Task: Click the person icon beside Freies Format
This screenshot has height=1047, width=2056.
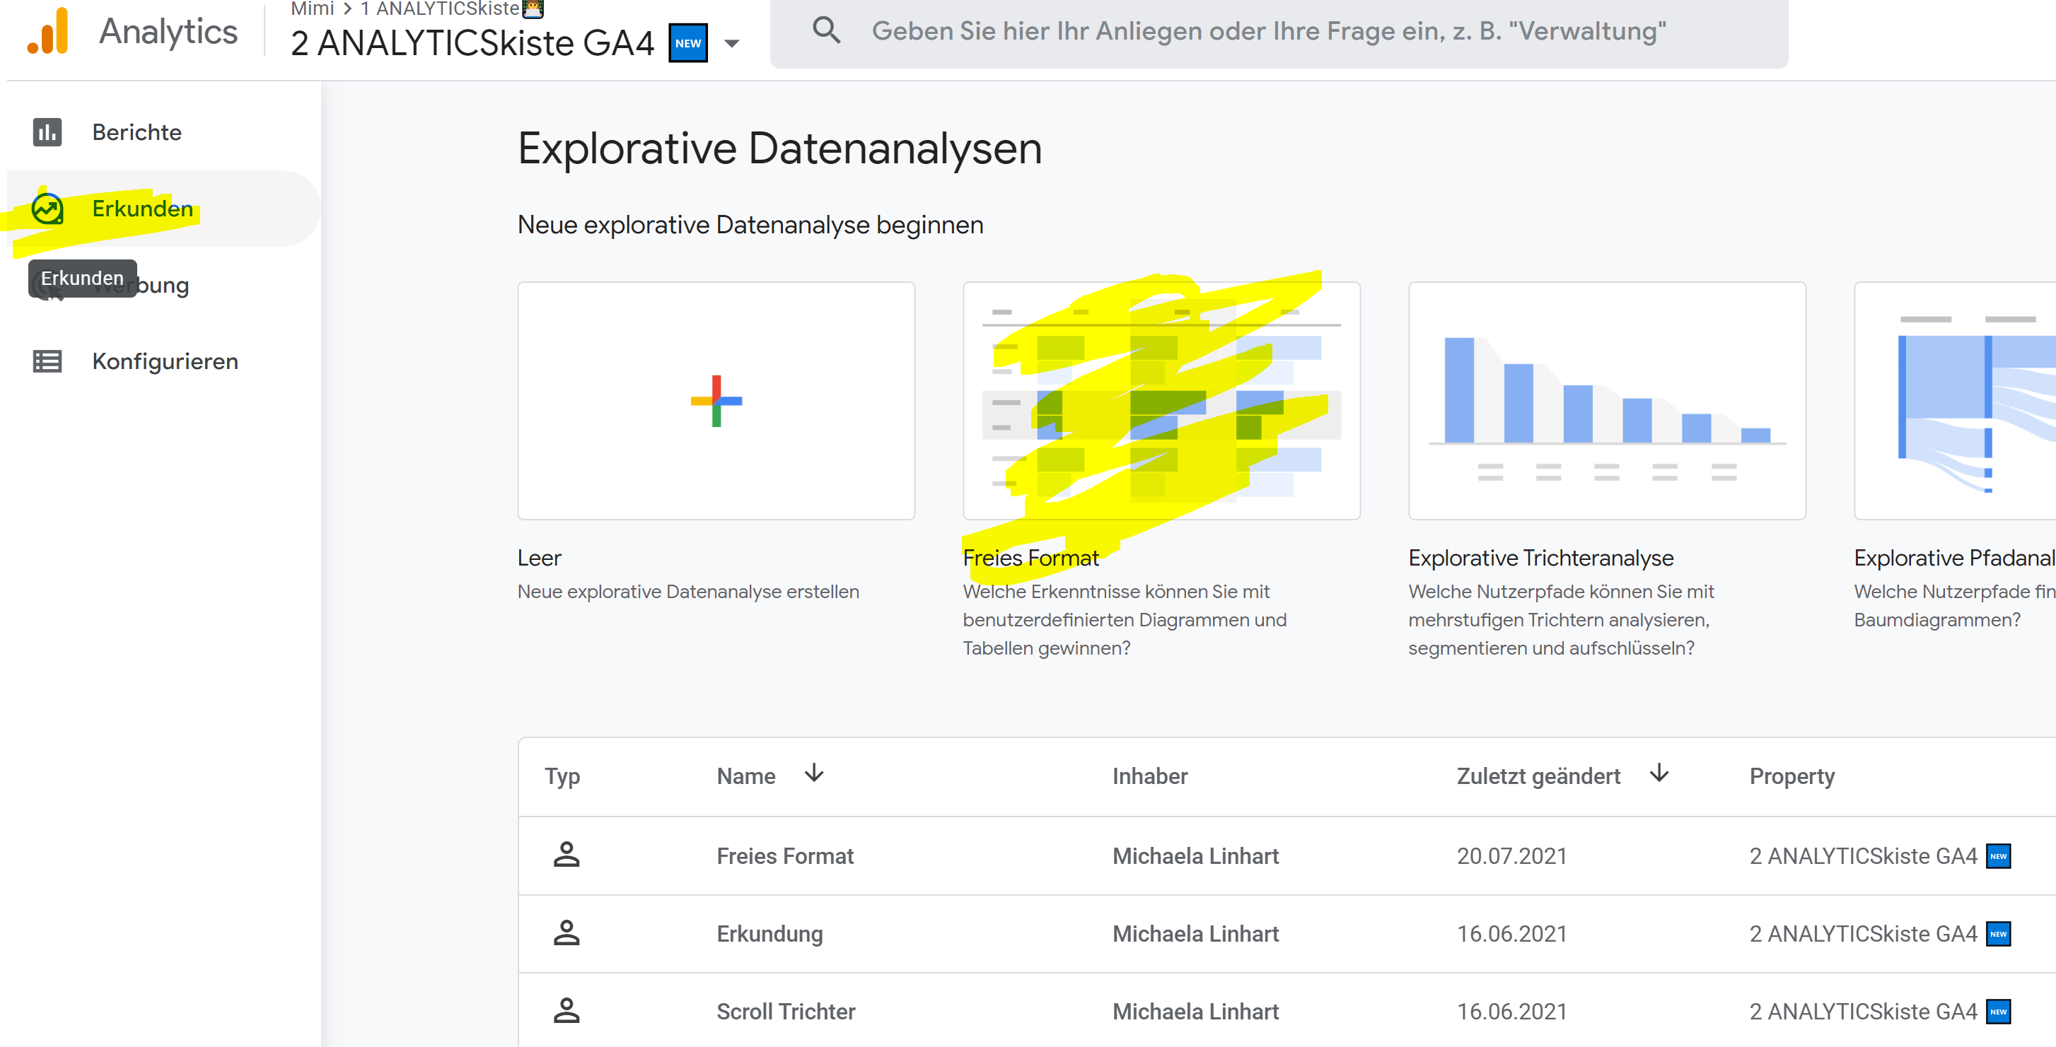Action: [x=567, y=855]
